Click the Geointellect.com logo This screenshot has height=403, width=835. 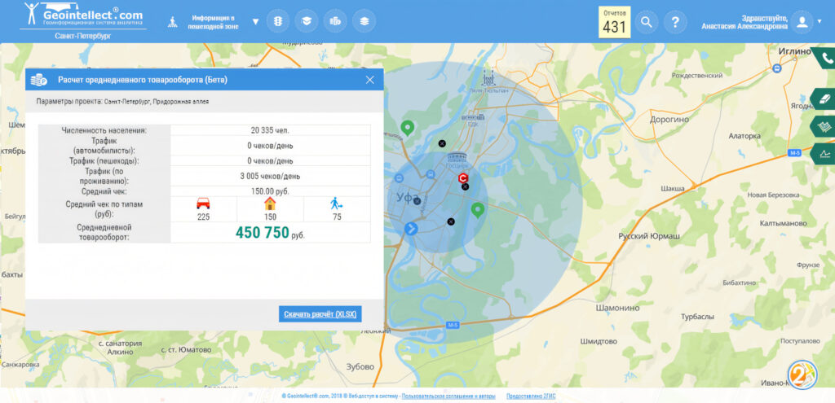(82, 15)
